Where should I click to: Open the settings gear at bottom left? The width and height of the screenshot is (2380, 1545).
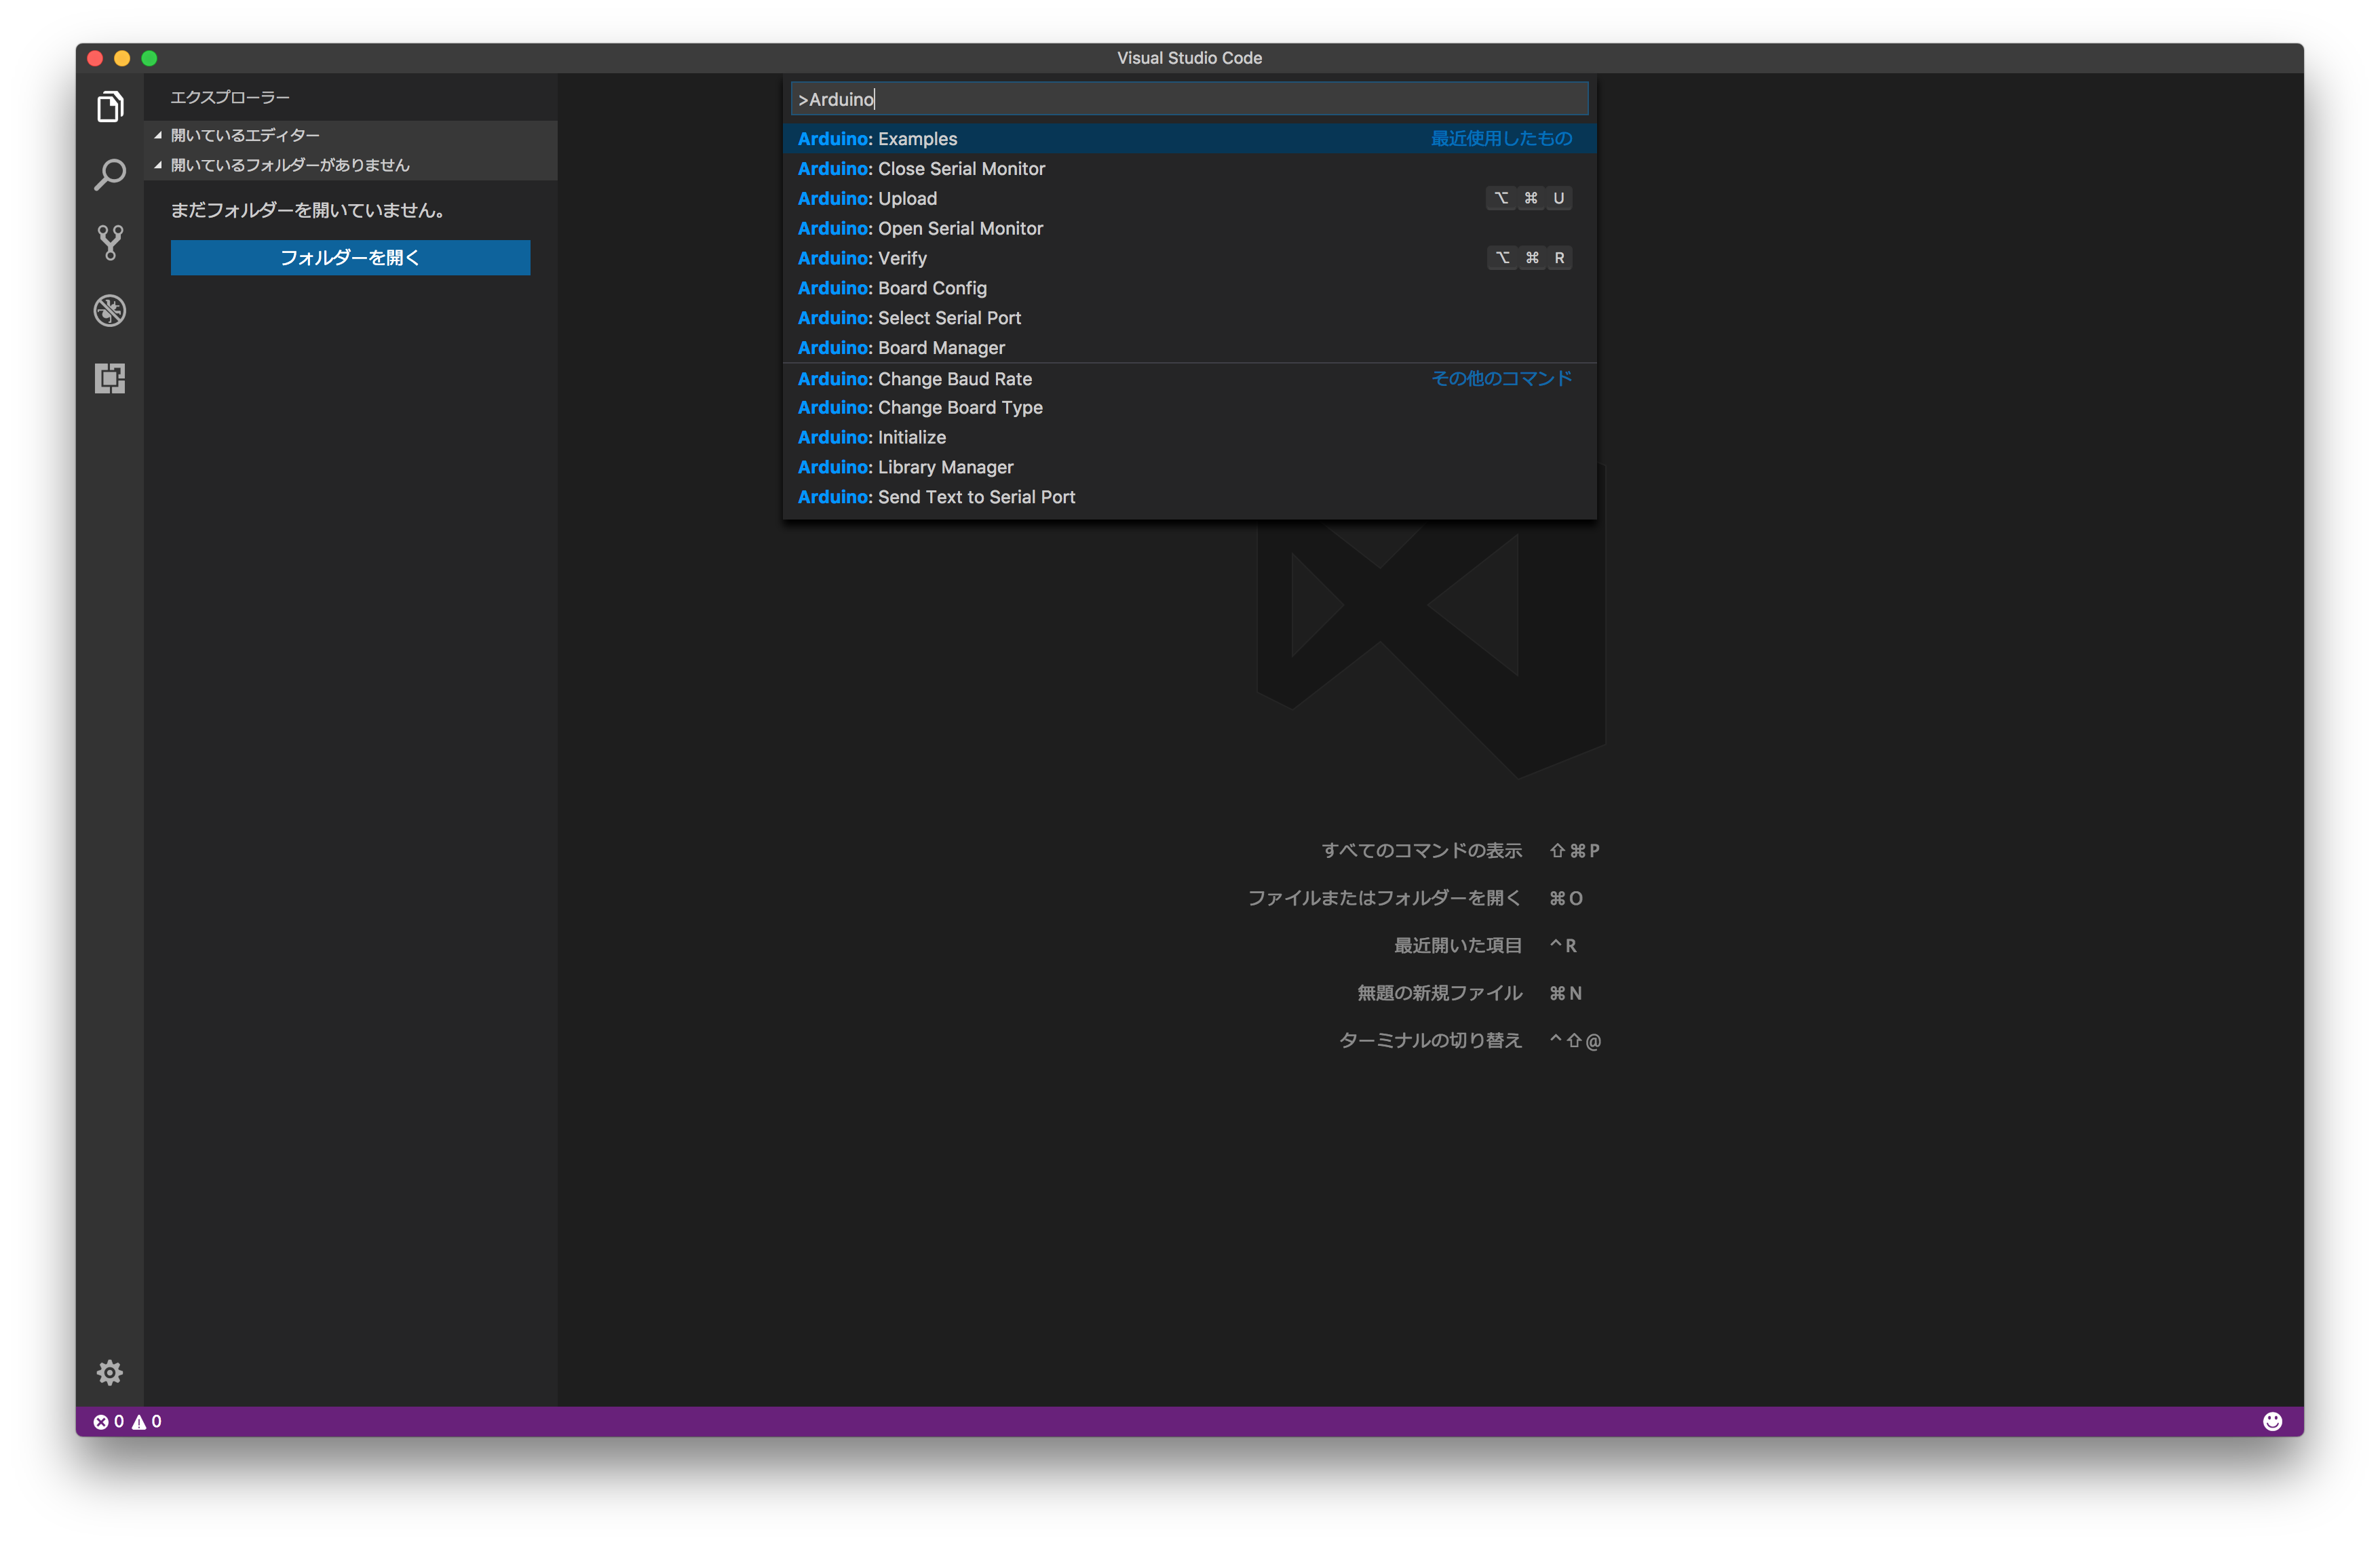pos(110,1372)
